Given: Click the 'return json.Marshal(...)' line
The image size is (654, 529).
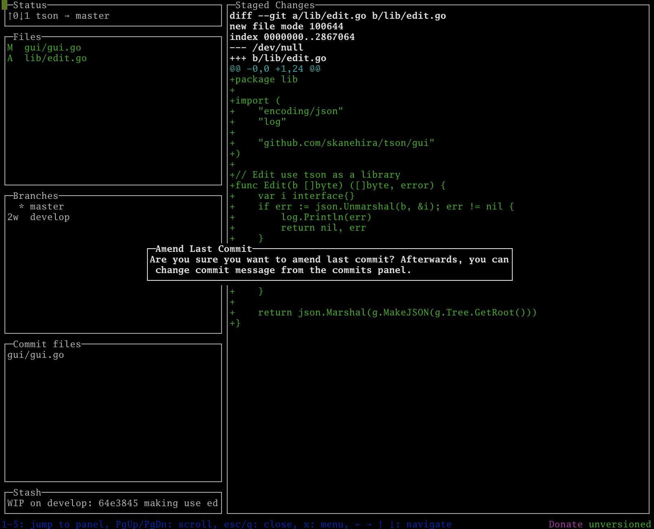Looking at the screenshot, I should (384, 313).
